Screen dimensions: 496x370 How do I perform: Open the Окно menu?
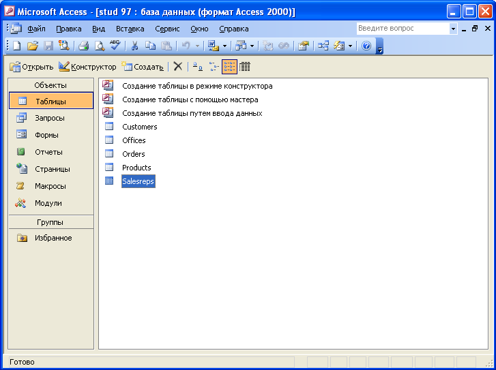pyautogui.click(x=199, y=29)
